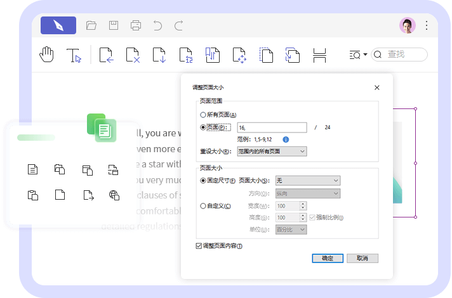Toggle 调整页面内容(T) checkbox
Image resolution: width=452 pixels, height=298 pixels.
click(x=199, y=245)
